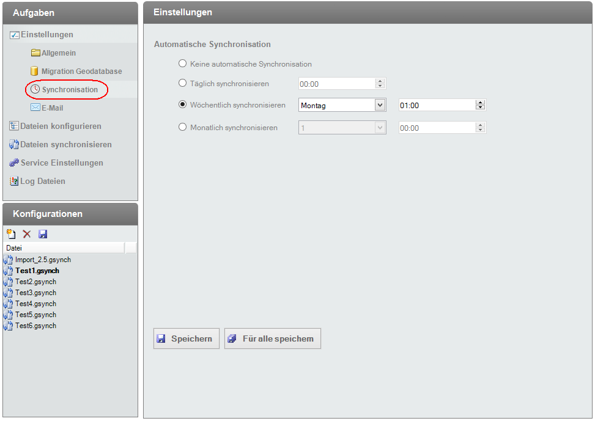Open the monthly day dropdown showing 1

(380, 128)
